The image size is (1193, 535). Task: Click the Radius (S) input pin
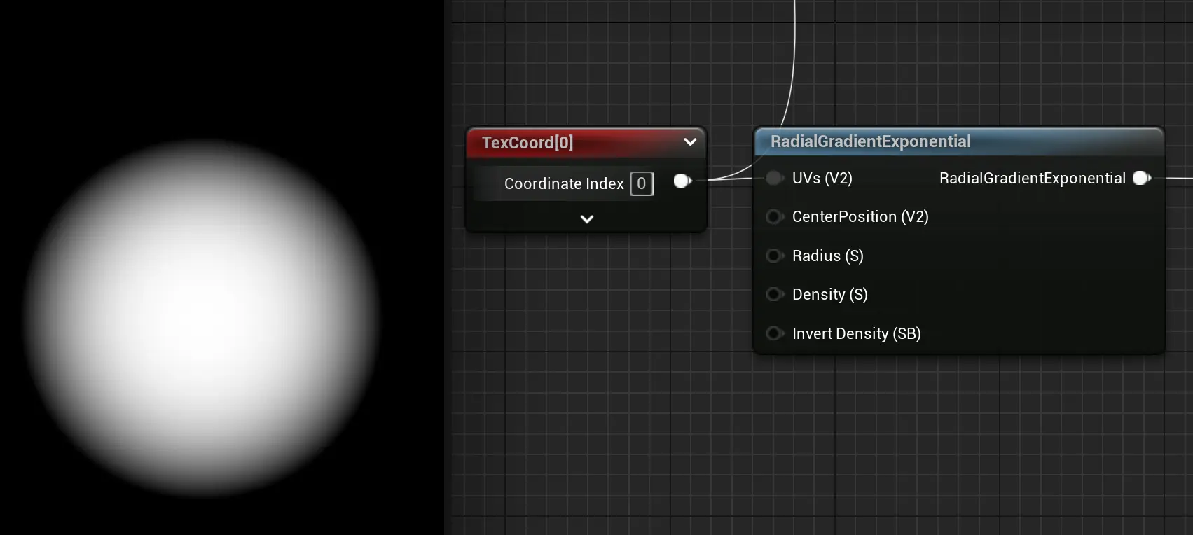click(x=774, y=256)
